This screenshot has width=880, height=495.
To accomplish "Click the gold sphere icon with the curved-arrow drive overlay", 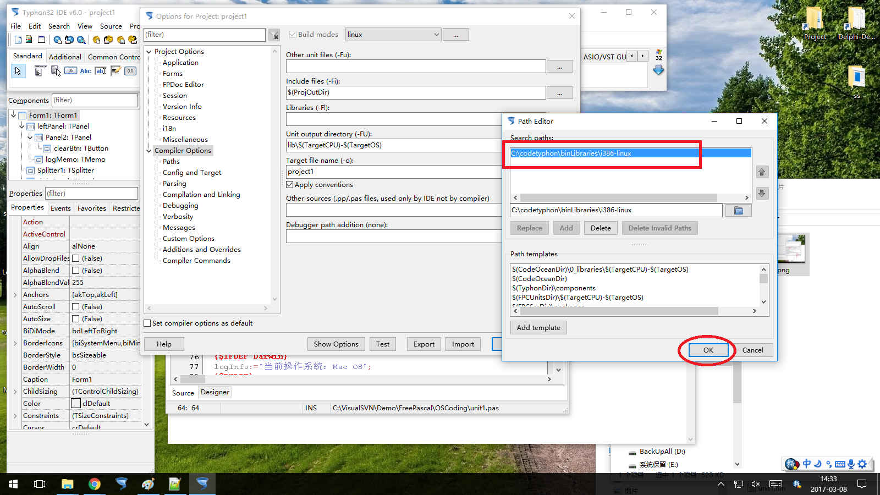I will coord(108,40).
